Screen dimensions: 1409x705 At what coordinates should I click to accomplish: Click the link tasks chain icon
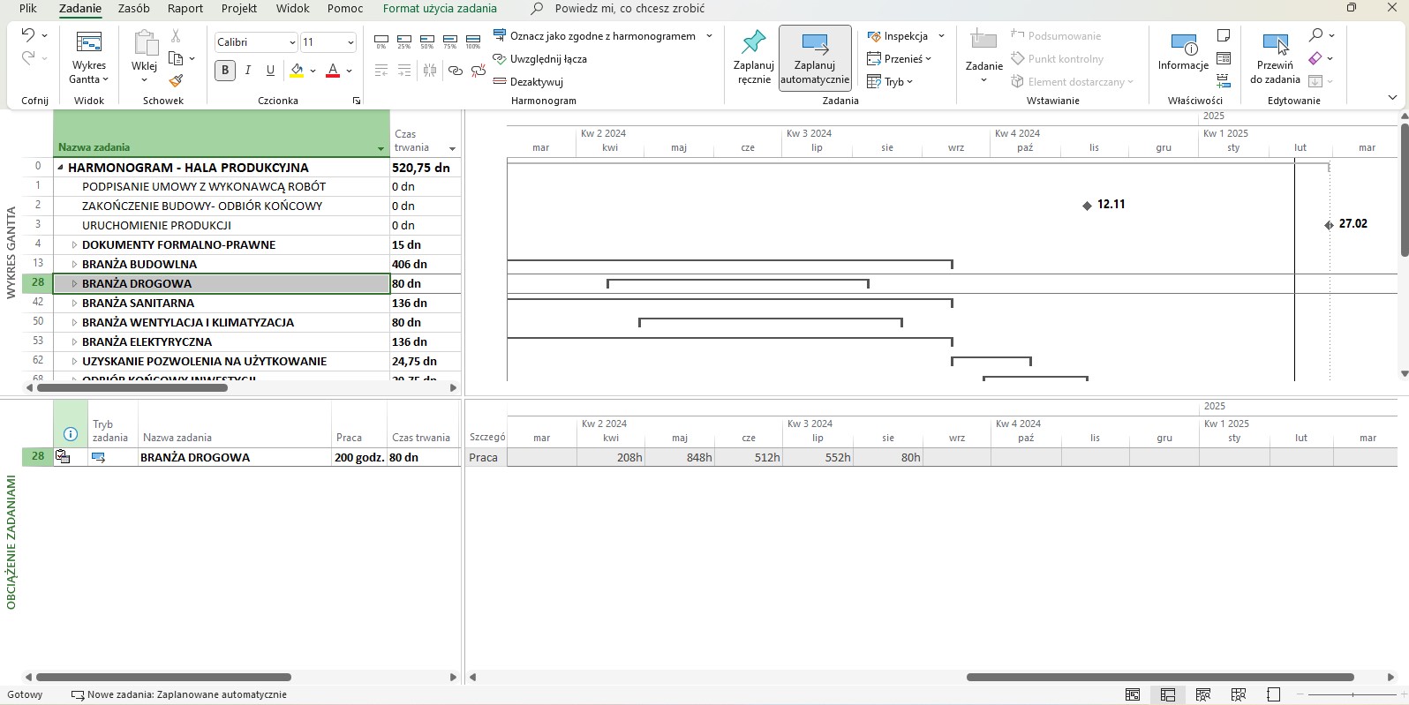click(x=455, y=71)
